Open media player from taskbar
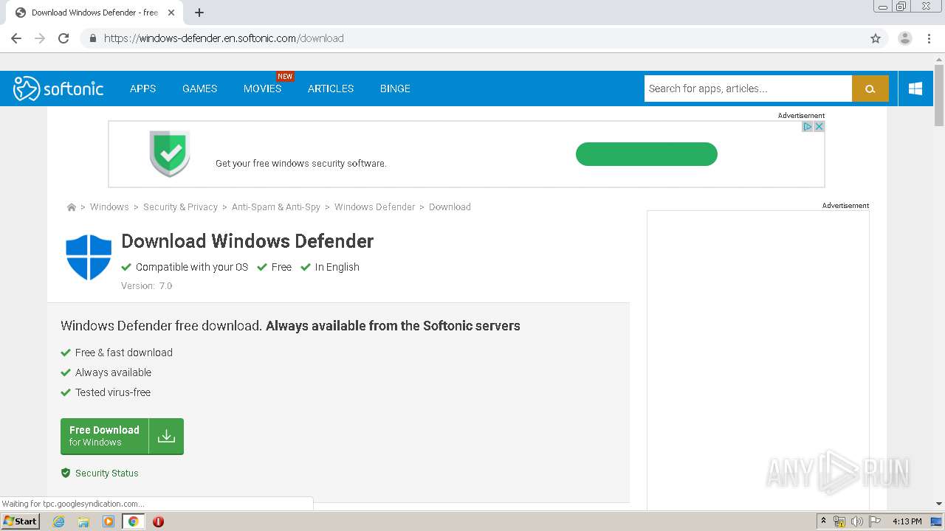The image size is (945, 531). click(x=109, y=521)
